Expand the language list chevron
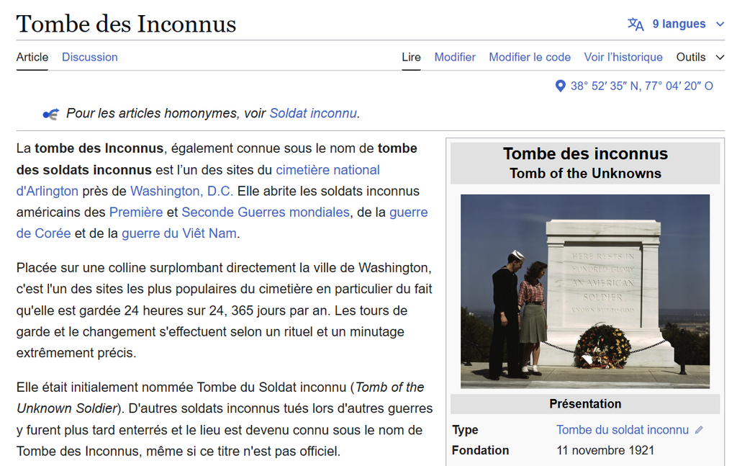The width and height of the screenshot is (737, 466). [720, 24]
